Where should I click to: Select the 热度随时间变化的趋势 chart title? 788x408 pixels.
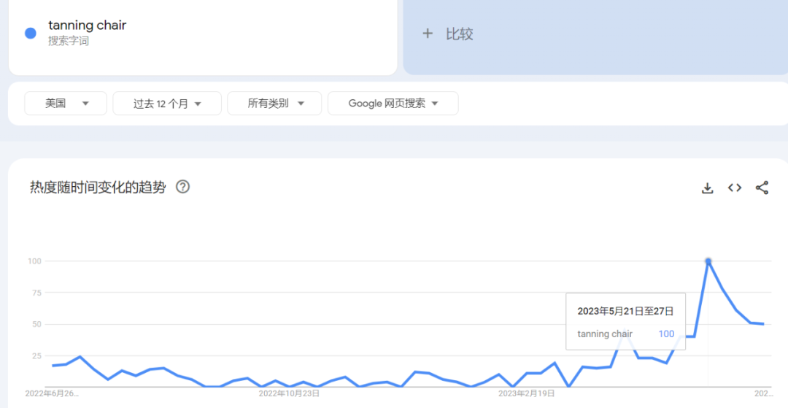pyautogui.click(x=98, y=188)
